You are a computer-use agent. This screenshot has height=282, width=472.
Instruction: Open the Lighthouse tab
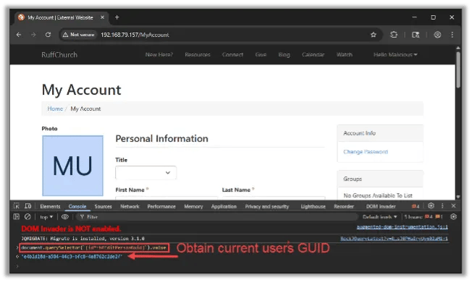coord(313,207)
